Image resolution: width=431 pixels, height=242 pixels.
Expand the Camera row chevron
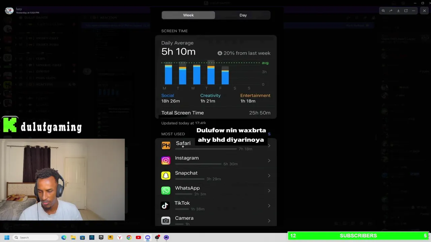pos(269,221)
